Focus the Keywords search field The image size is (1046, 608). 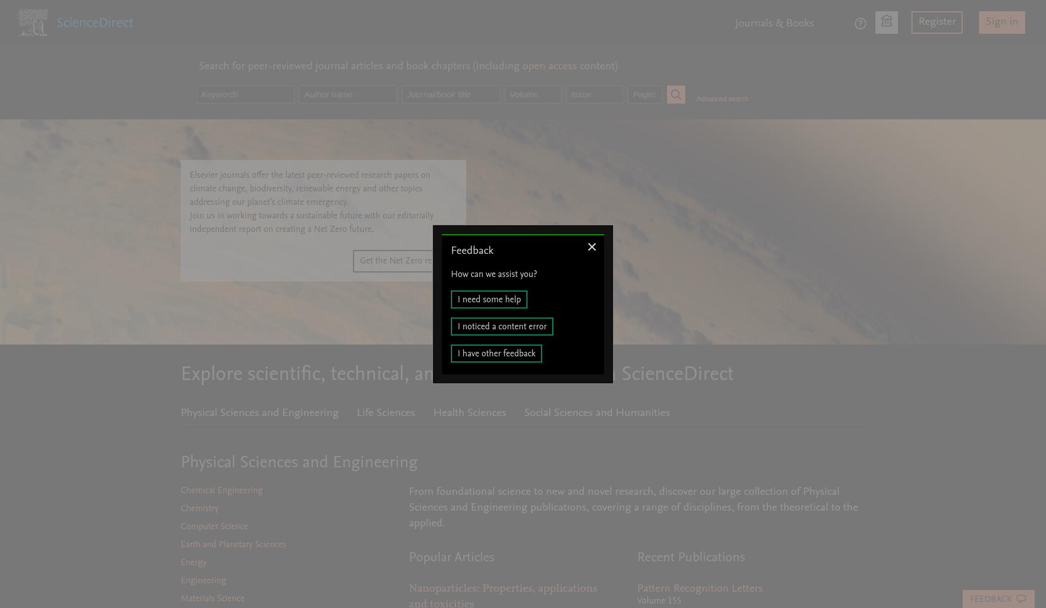click(245, 95)
